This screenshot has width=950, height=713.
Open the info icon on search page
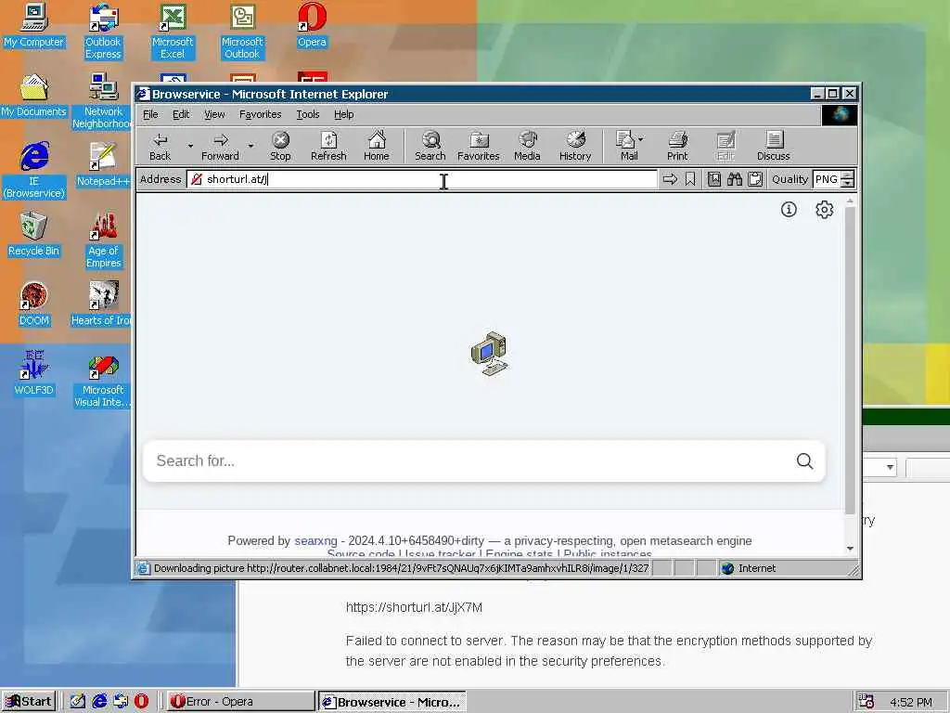coord(789,210)
